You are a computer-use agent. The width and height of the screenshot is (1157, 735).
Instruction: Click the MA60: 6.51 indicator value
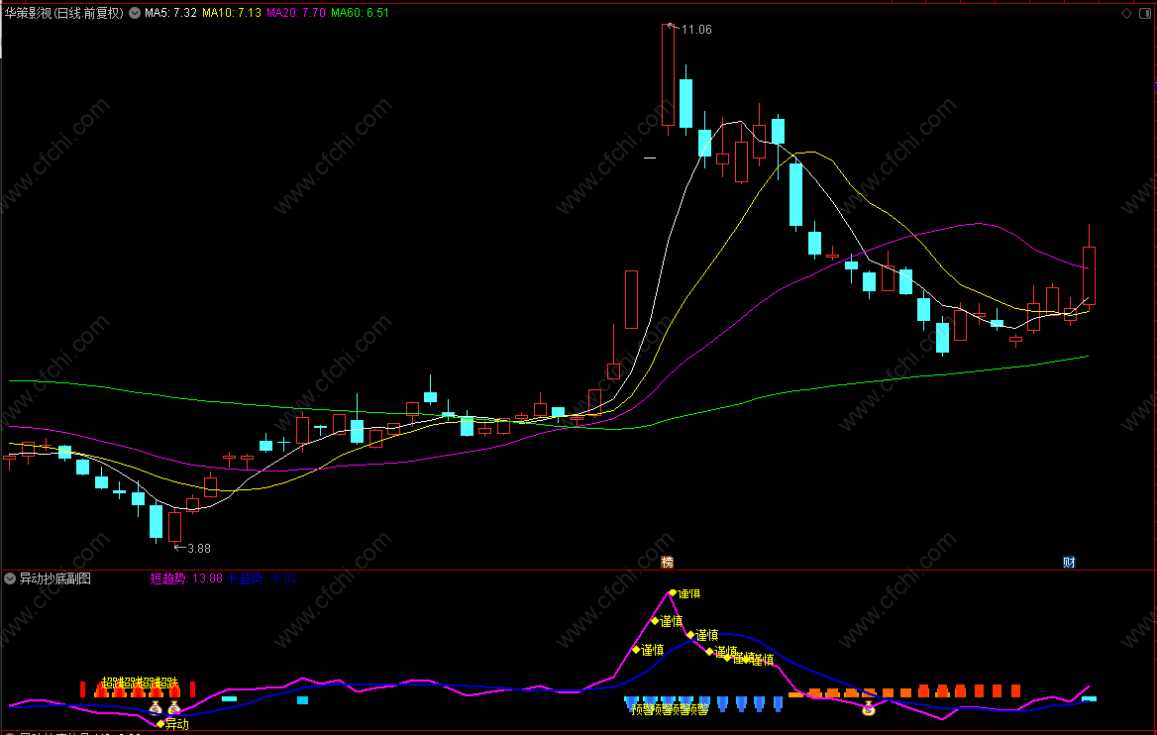tap(361, 13)
